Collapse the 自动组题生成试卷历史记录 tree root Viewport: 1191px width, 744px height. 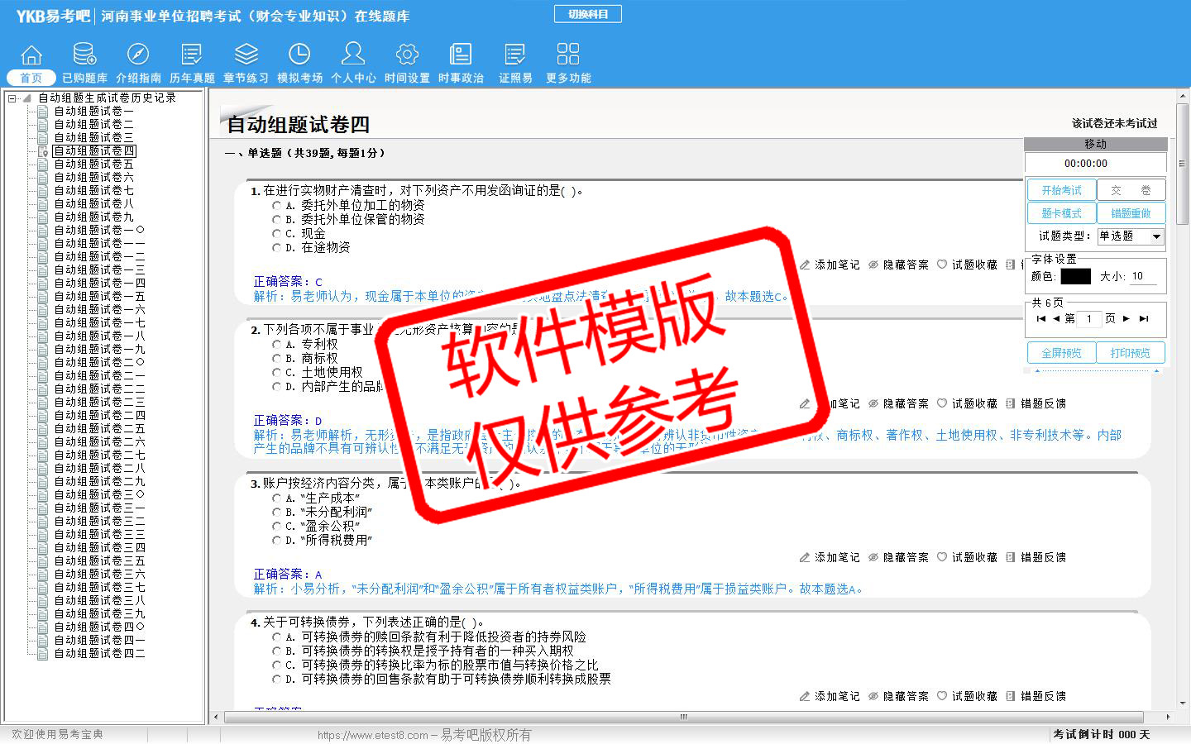click(x=12, y=98)
